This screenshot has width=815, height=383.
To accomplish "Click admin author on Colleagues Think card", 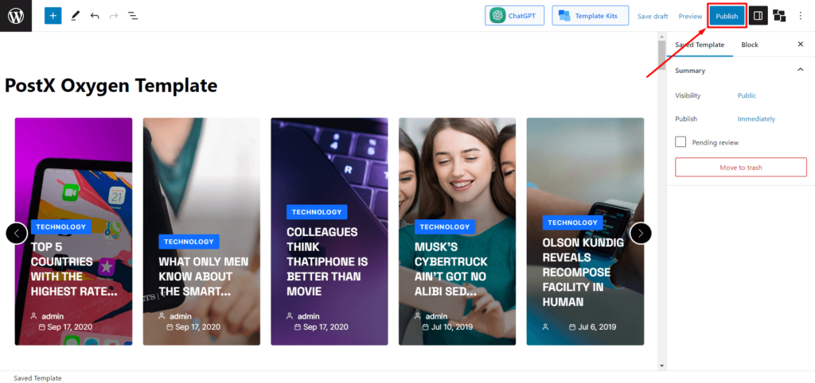I will pyautogui.click(x=308, y=316).
